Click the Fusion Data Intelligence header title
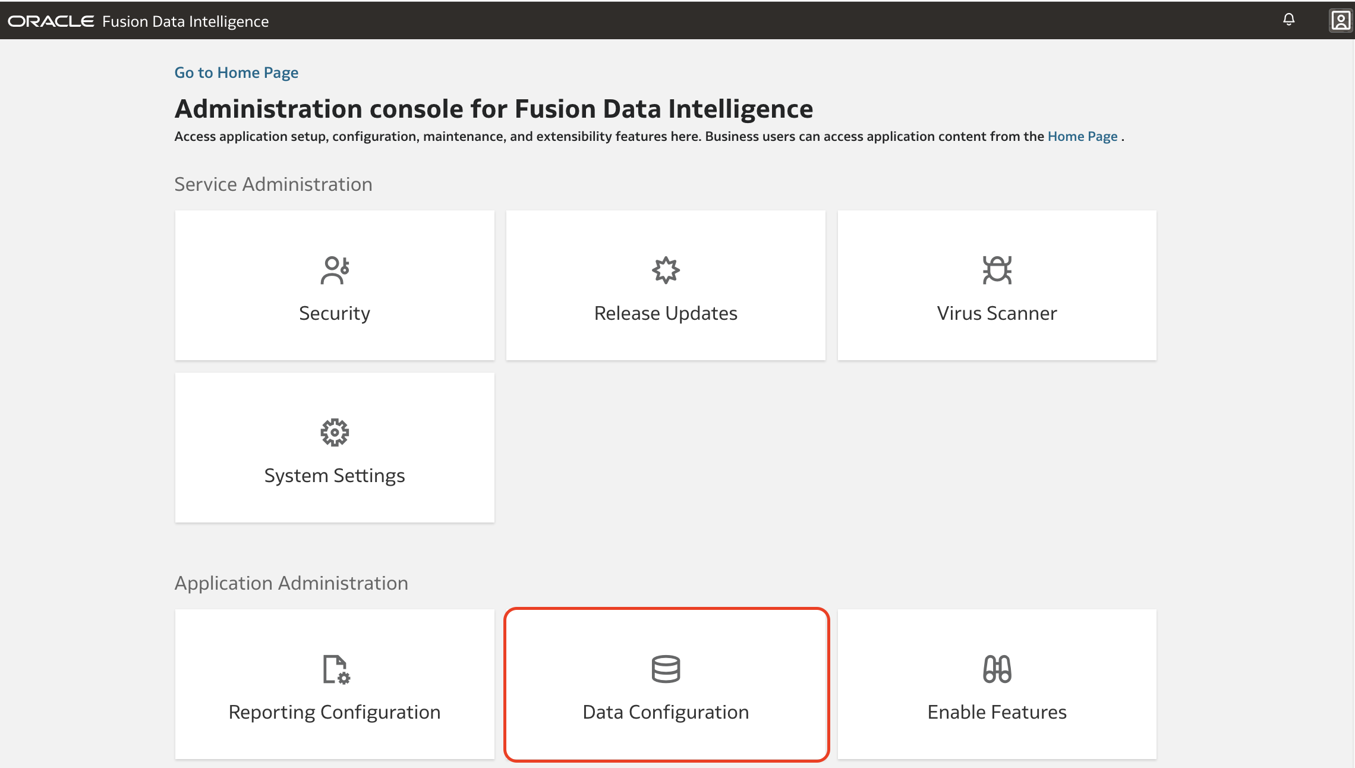 click(x=185, y=21)
